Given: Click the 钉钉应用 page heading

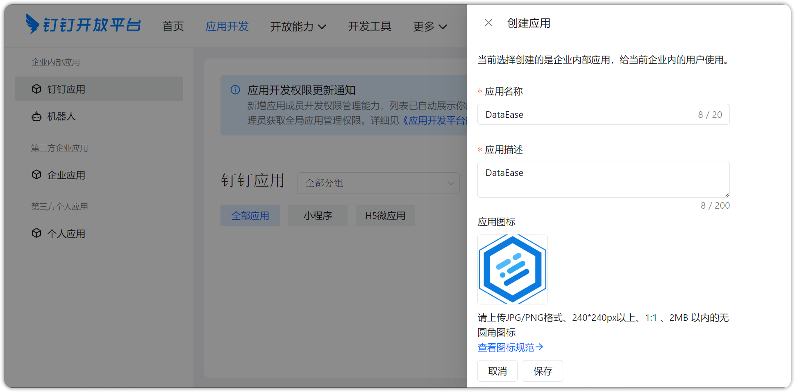Looking at the screenshot, I should (x=252, y=180).
